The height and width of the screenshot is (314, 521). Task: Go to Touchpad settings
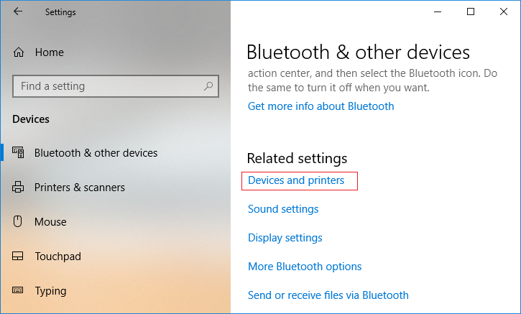click(x=57, y=257)
